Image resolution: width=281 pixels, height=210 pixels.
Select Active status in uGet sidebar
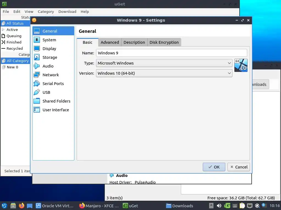(x=15, y=30)
